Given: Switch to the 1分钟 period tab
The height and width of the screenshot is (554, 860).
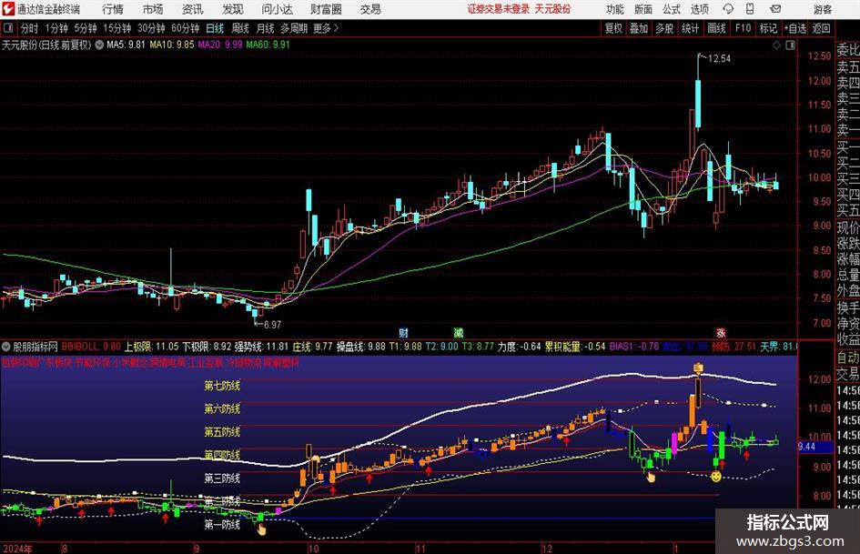Looking at the screenshot, I should 56,28.
